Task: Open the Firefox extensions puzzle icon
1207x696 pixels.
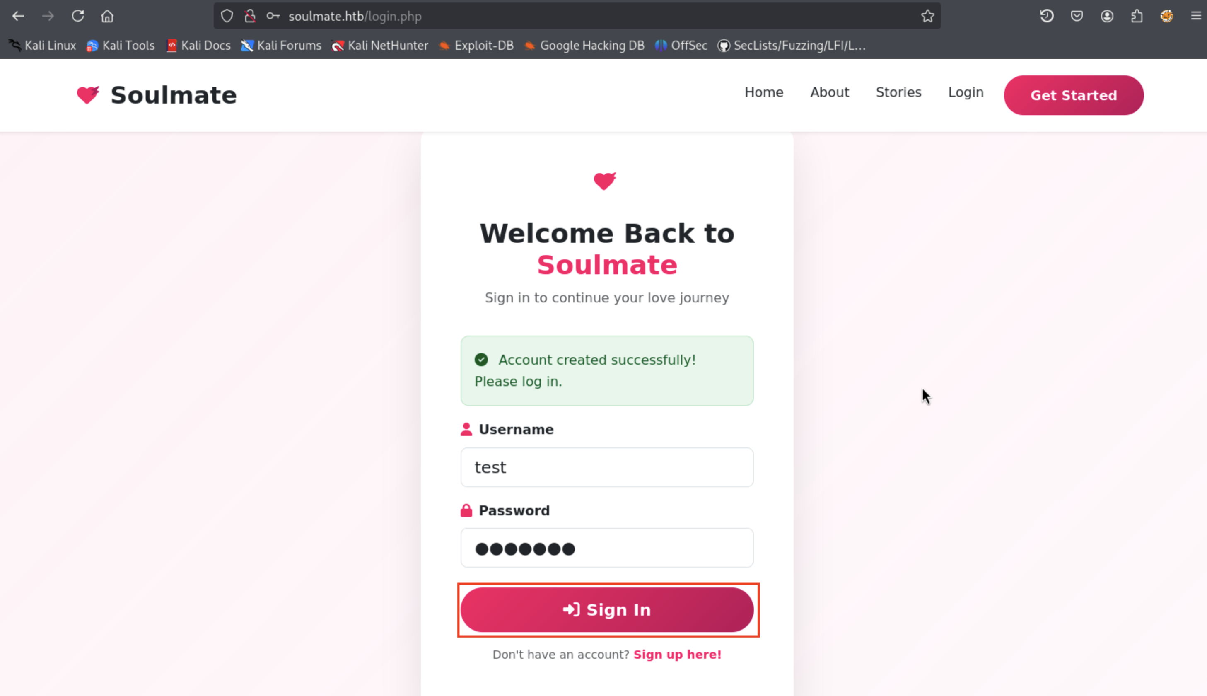Action: pos(1137,16)
